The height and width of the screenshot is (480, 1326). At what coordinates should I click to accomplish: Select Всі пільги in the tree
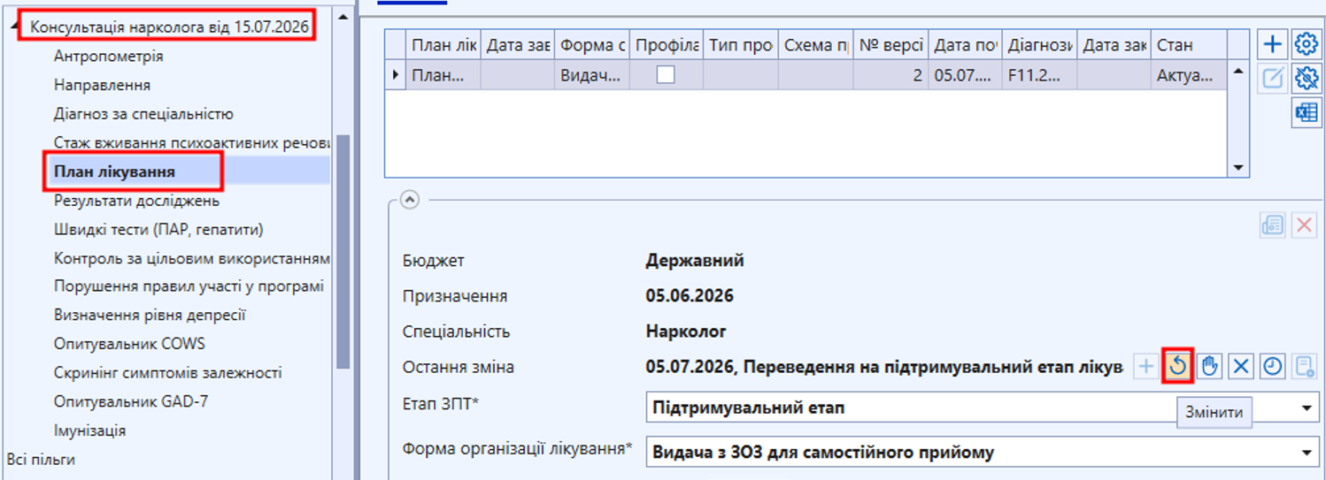(x=41, y=459)
